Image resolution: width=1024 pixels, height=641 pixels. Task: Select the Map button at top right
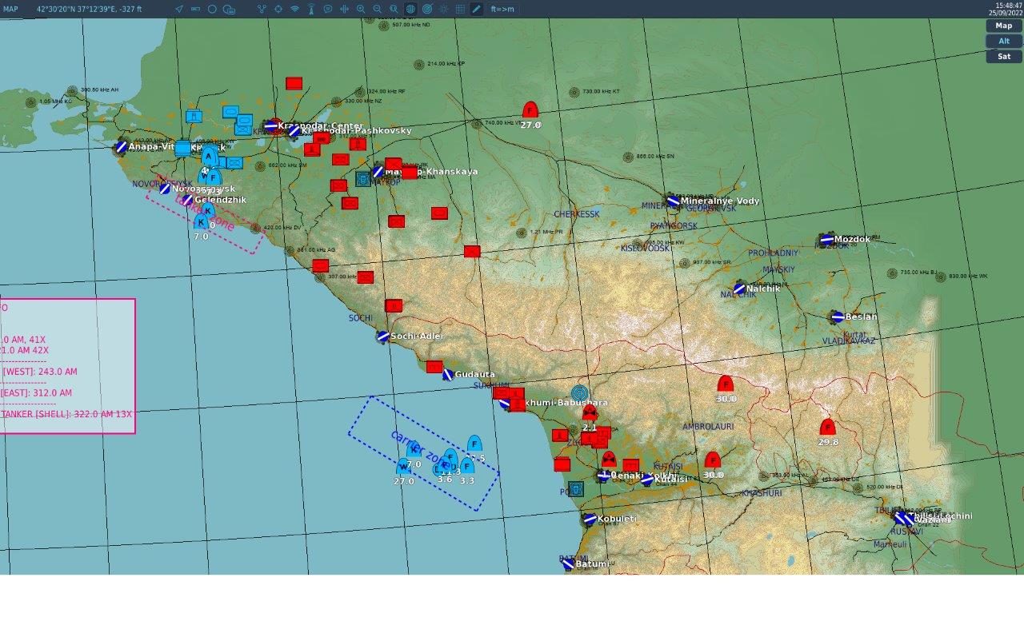(x=1002, y=25)
